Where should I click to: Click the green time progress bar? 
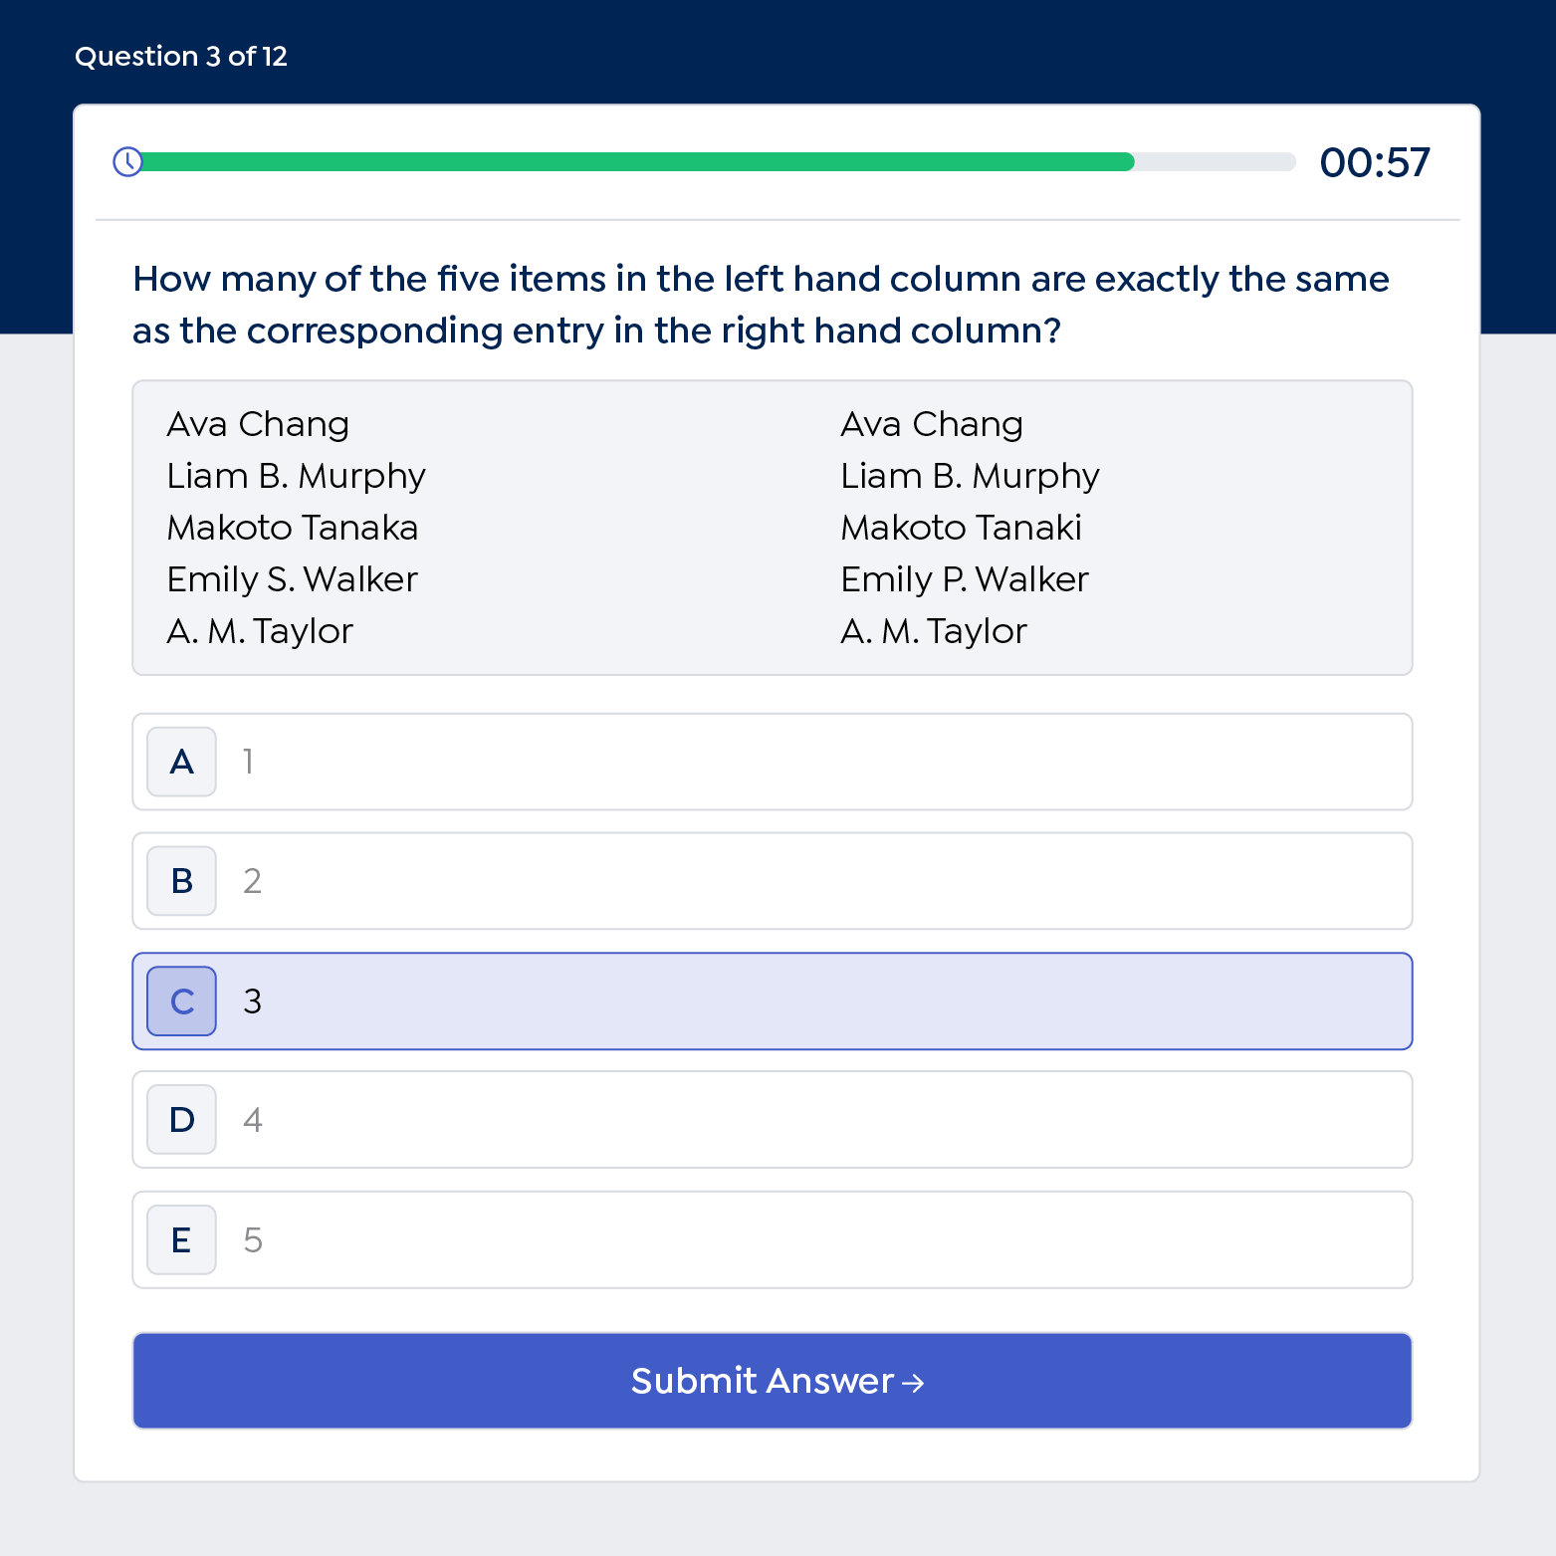click(637, 161)
